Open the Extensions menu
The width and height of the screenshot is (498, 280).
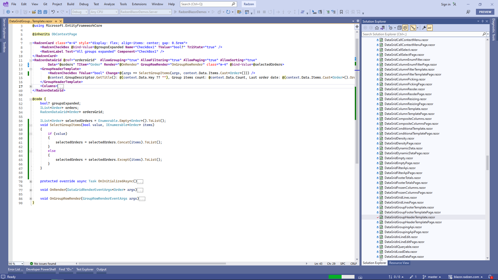point(139,4)
